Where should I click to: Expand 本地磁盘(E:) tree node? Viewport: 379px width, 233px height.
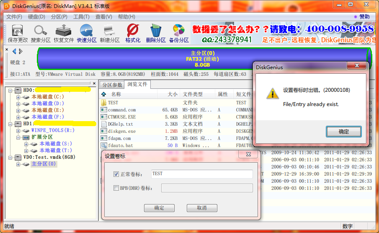pyautogui.click(x=18, y=111)
